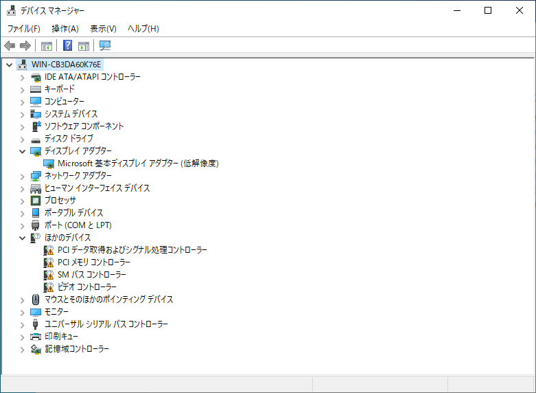Click the Back arrow toolbar icon

pos(10,45)
